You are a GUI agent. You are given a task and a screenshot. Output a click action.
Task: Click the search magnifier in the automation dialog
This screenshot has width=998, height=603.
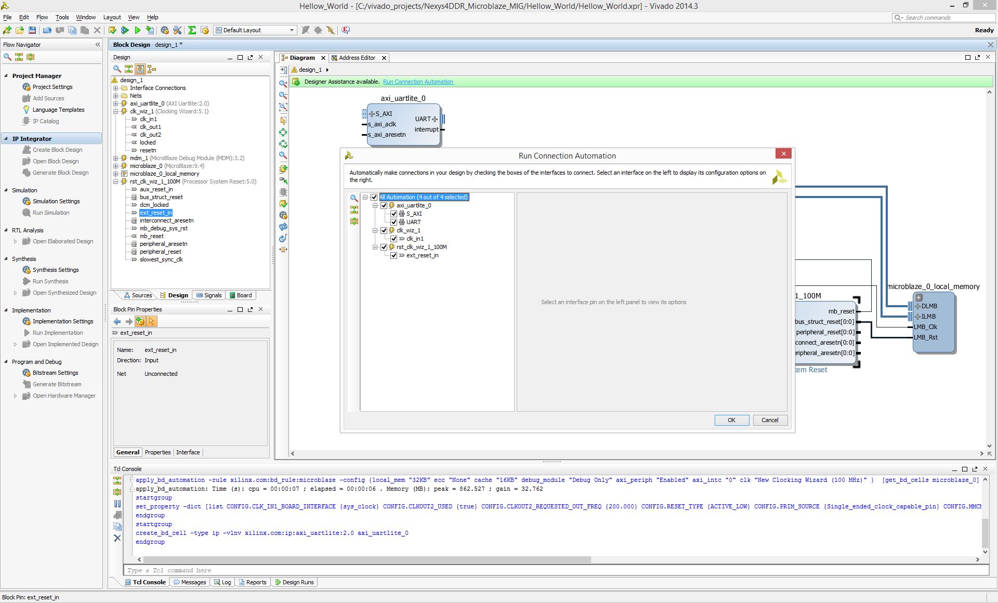pos(354,198)
